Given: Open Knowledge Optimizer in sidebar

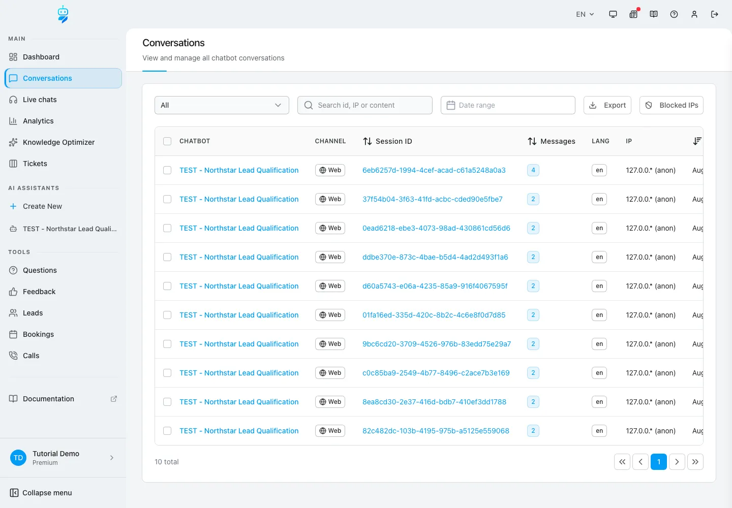Looking at the screenshot, I should [63, 142].
